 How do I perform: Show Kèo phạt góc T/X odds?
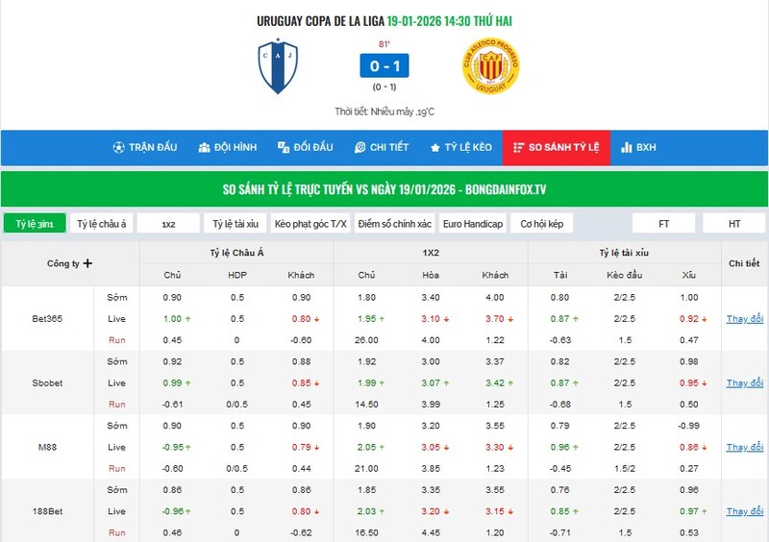point(310,223)
